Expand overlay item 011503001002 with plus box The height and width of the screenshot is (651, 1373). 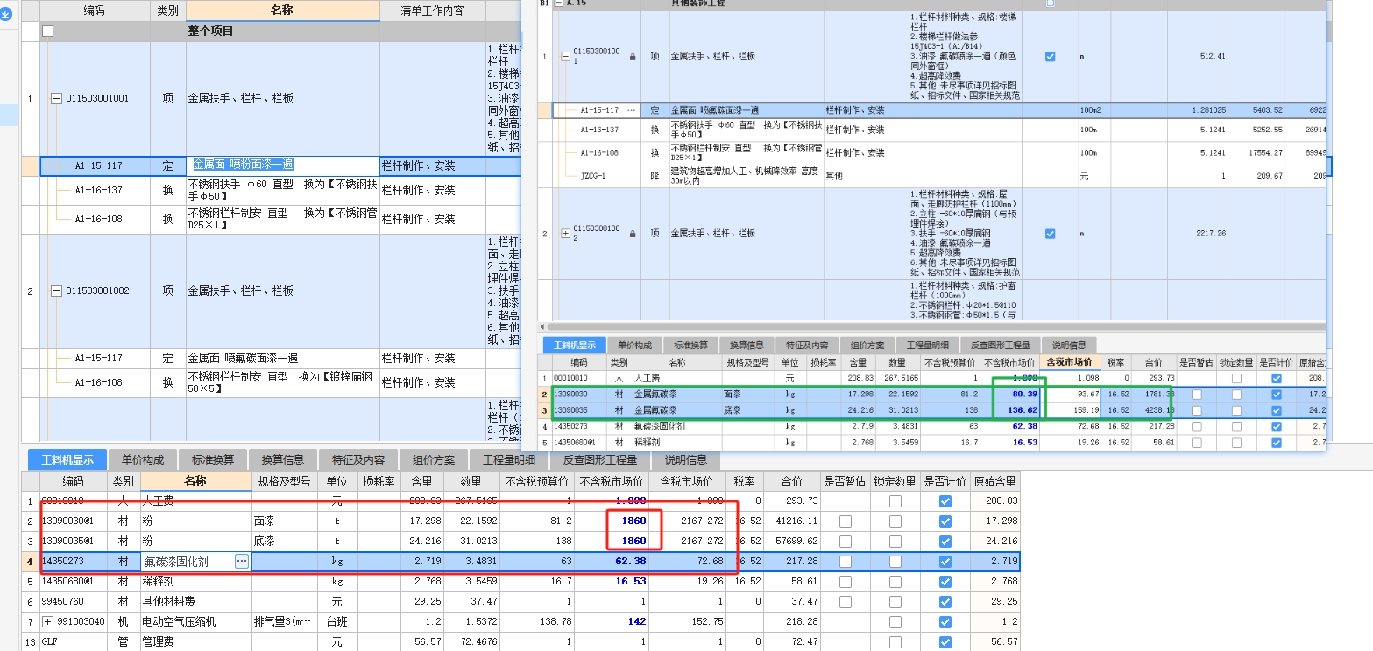565,234
